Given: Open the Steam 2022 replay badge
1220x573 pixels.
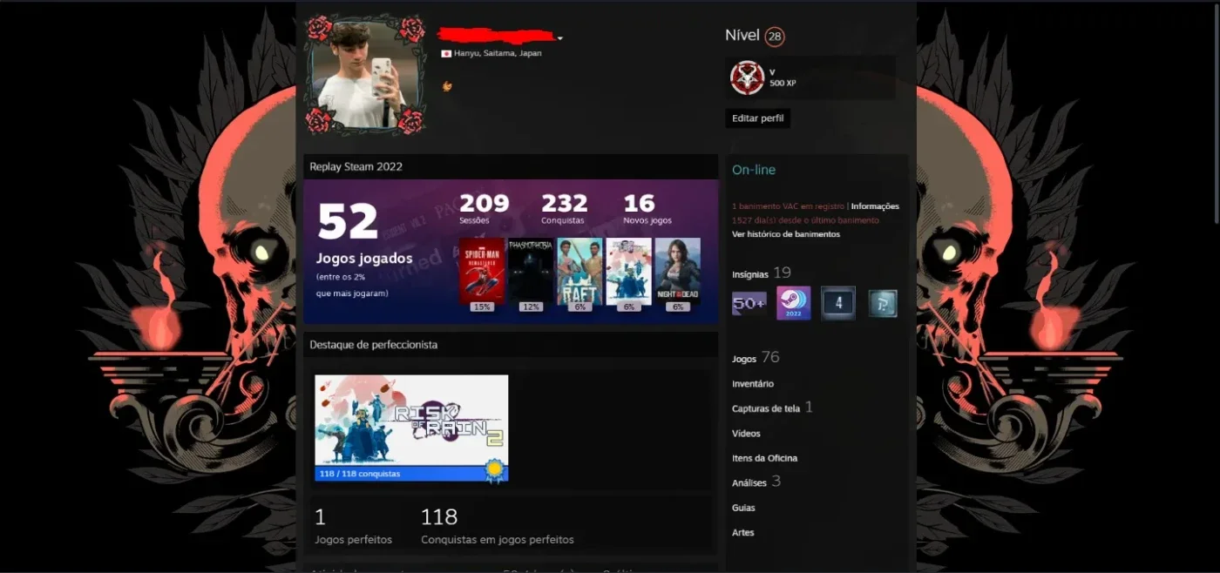Looking at the screenshot, I should 793,303.
